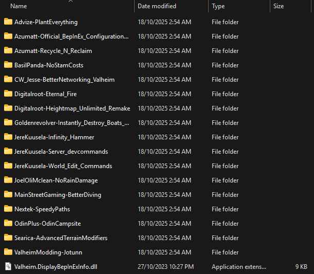Click the Application extens... type cell
Image resolution: width=314 pixels, height=274 pixels.
pos(239,267)
